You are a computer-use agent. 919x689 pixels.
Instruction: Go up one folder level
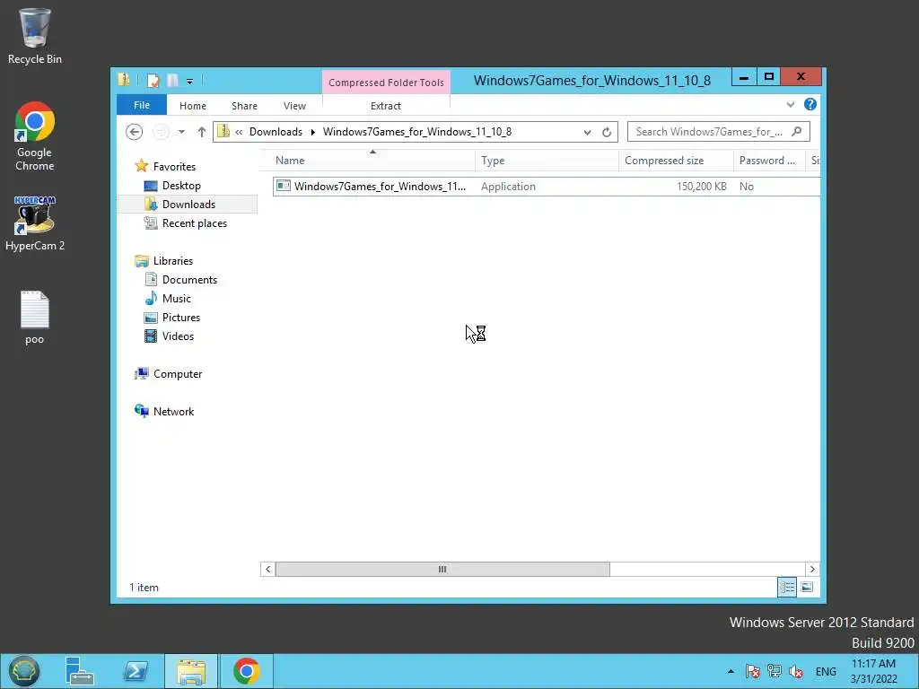click(x=202, y=132)
